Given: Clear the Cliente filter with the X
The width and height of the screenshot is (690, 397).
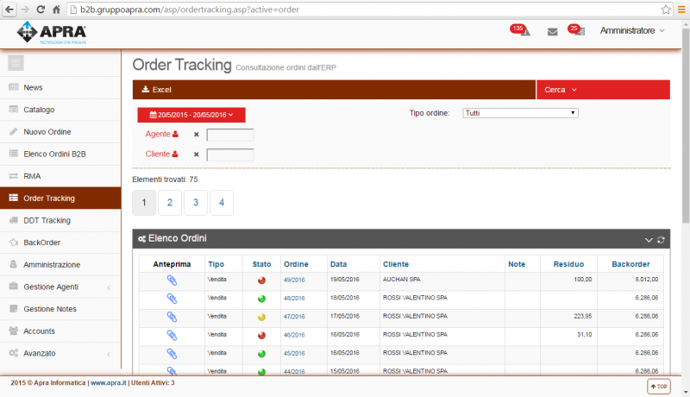Looking at the screenshot, I should point(197,154).
